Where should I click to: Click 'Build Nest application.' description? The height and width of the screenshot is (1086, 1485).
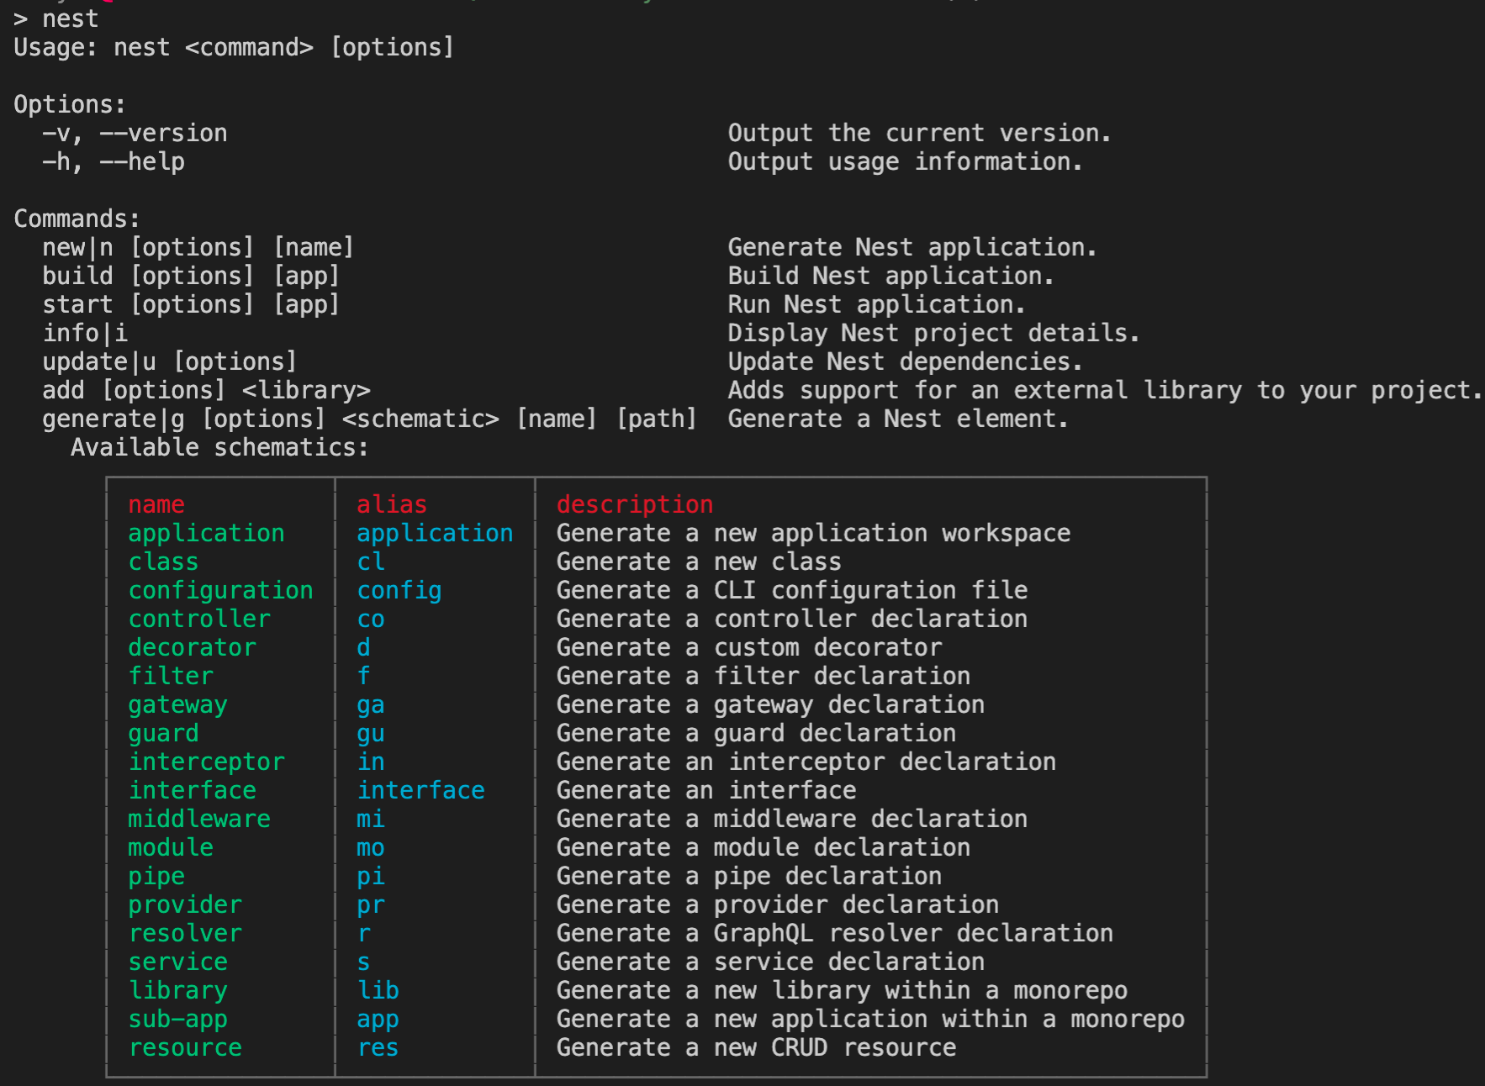click(x=890, y=277)
